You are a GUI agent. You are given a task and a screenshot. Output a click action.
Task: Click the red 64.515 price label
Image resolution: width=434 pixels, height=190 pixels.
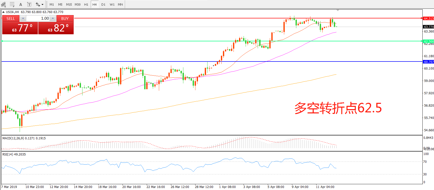[x=428, y=18]
